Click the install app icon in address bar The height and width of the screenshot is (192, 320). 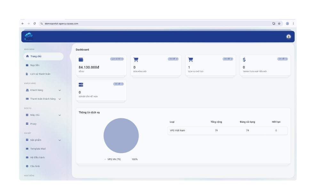coord(274,23)
